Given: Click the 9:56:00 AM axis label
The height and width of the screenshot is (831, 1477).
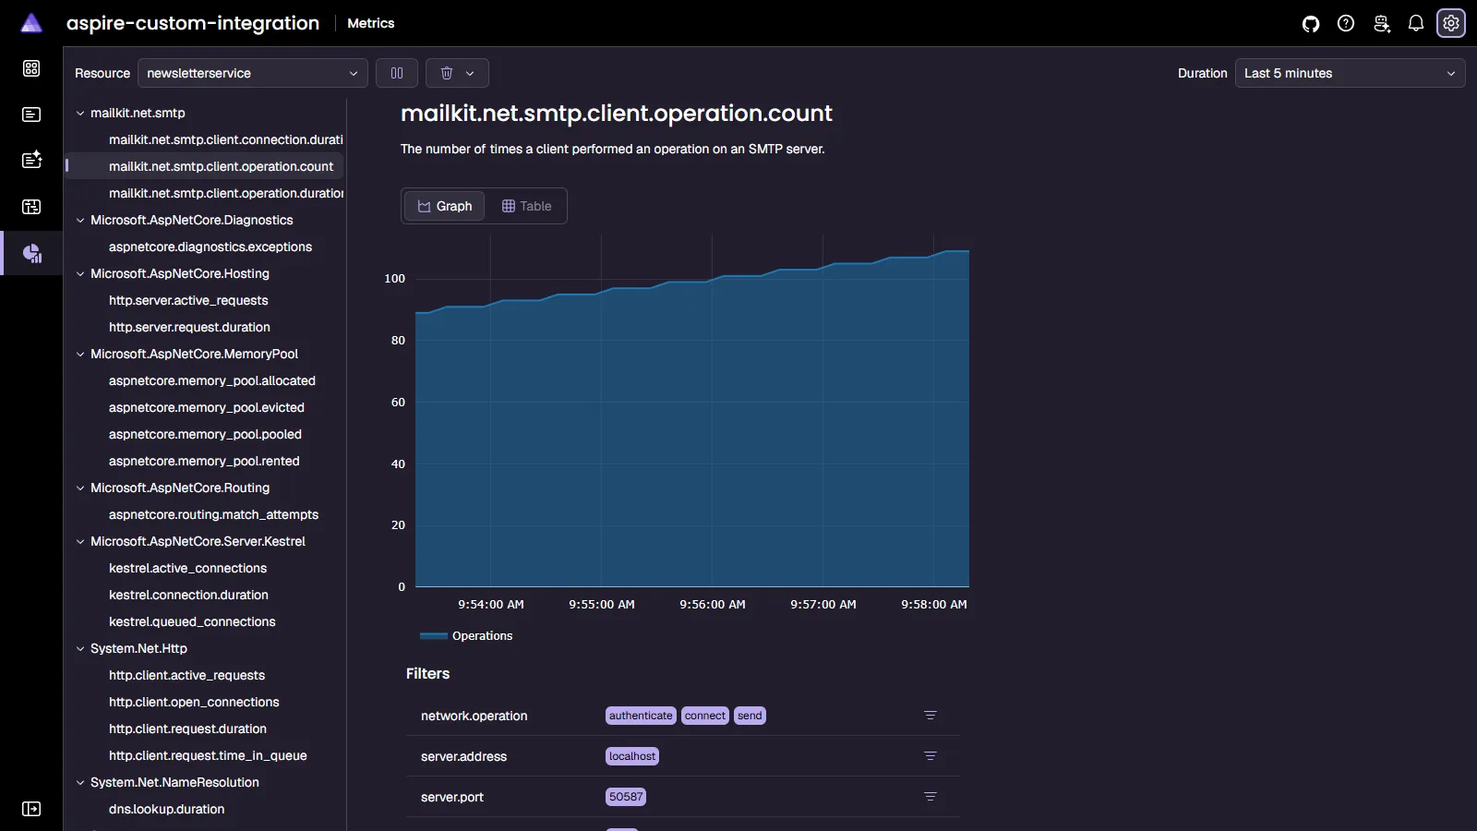Looking at the screenshot, I should (x=713, y=605).
